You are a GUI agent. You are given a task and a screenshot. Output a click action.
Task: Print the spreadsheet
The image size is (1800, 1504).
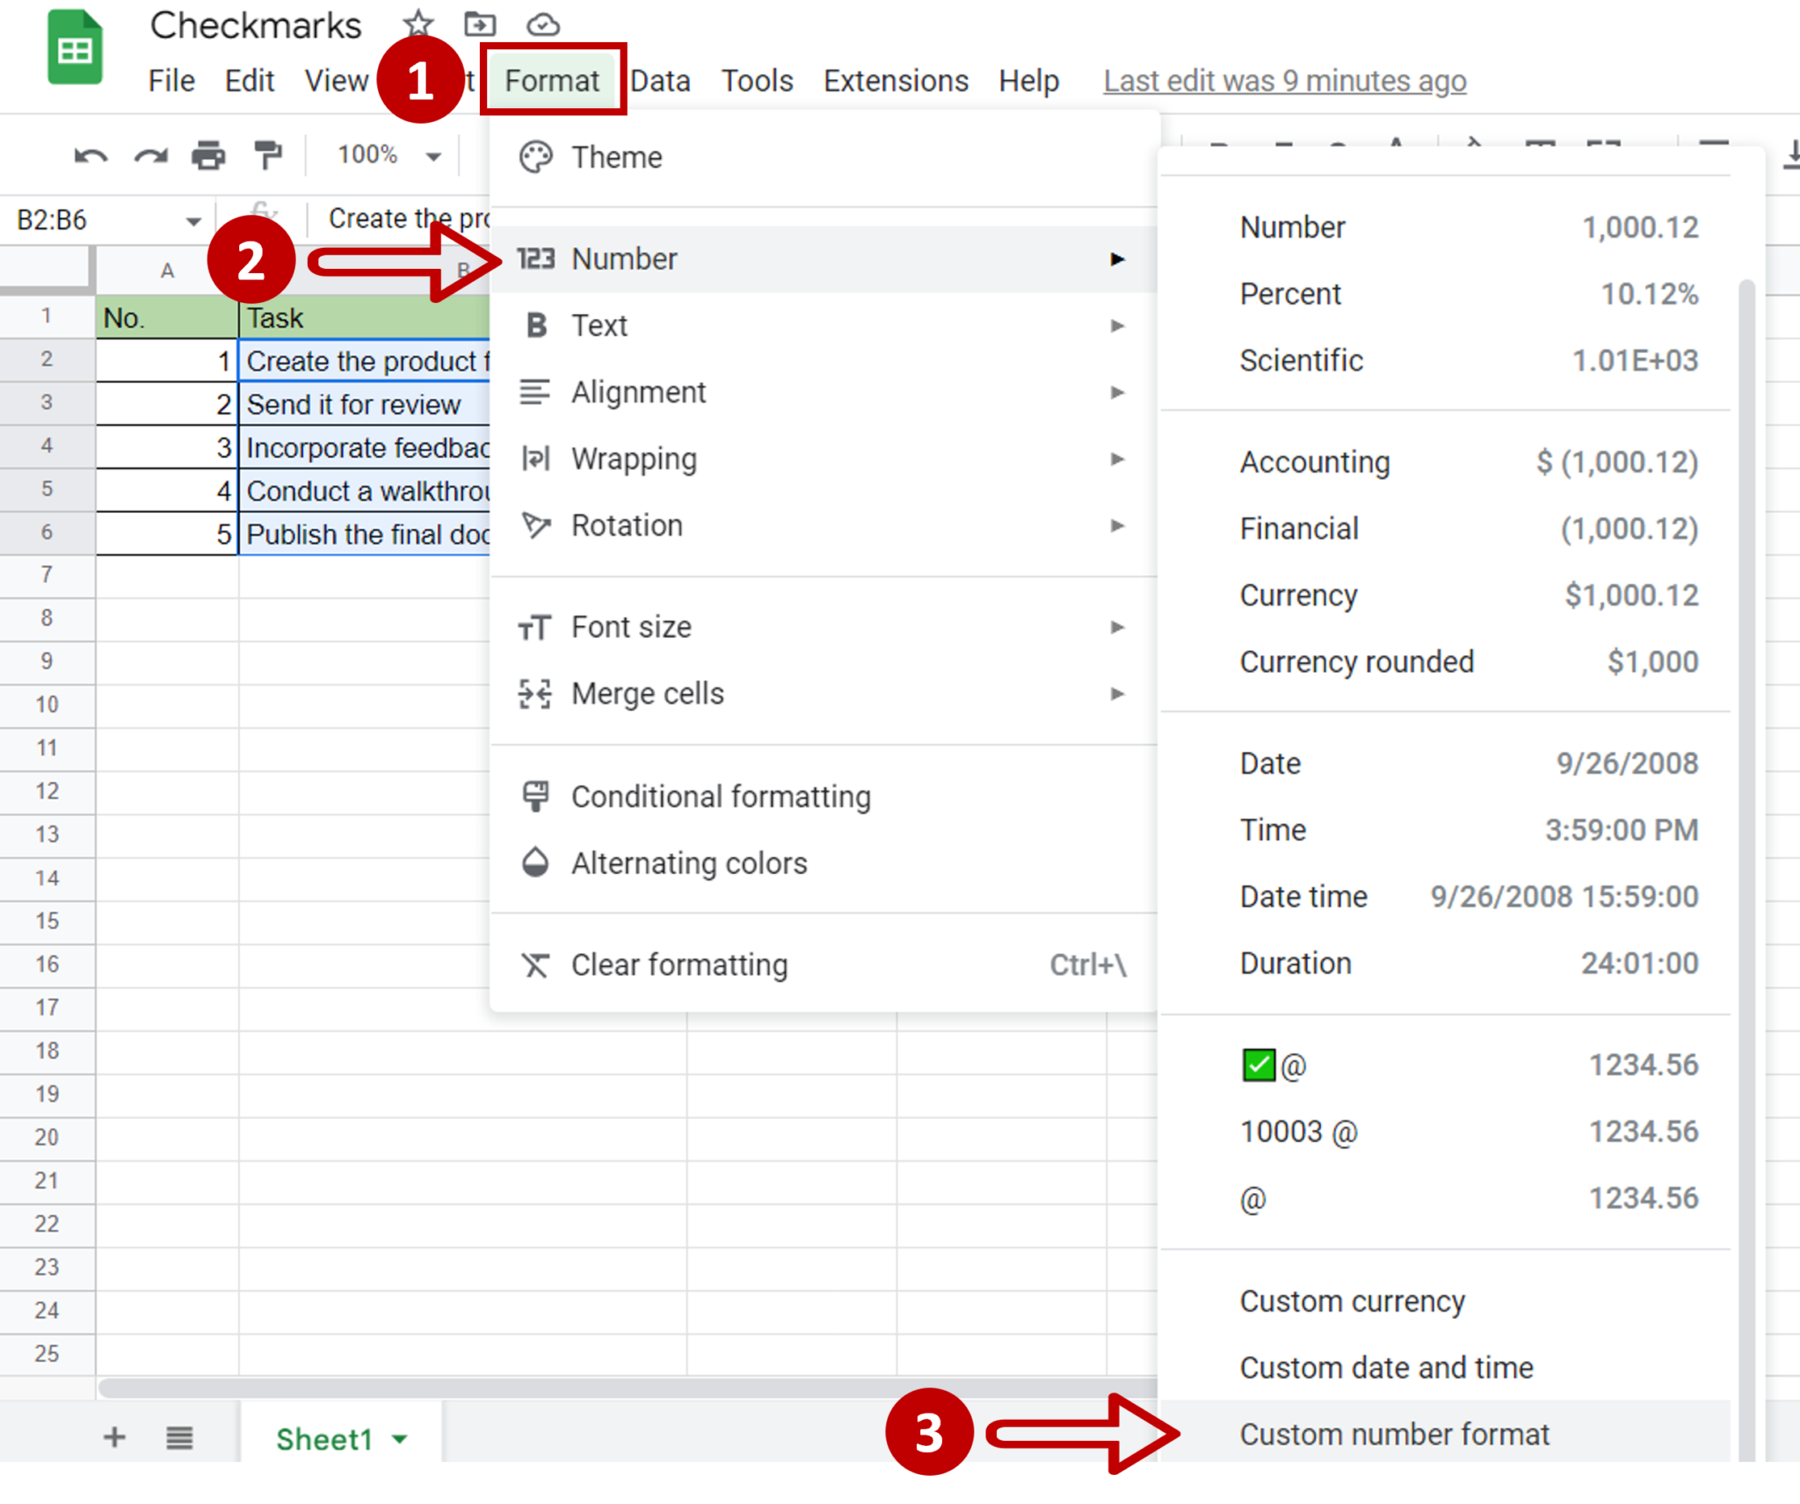tap(208, 155)
